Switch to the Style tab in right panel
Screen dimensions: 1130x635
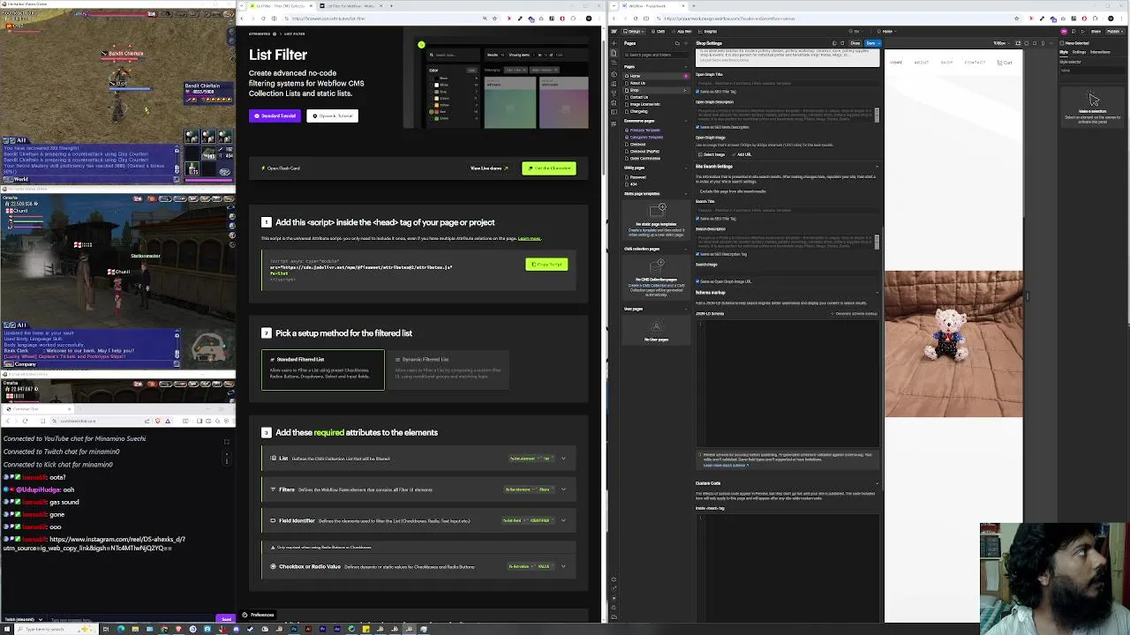(1064, 52)
